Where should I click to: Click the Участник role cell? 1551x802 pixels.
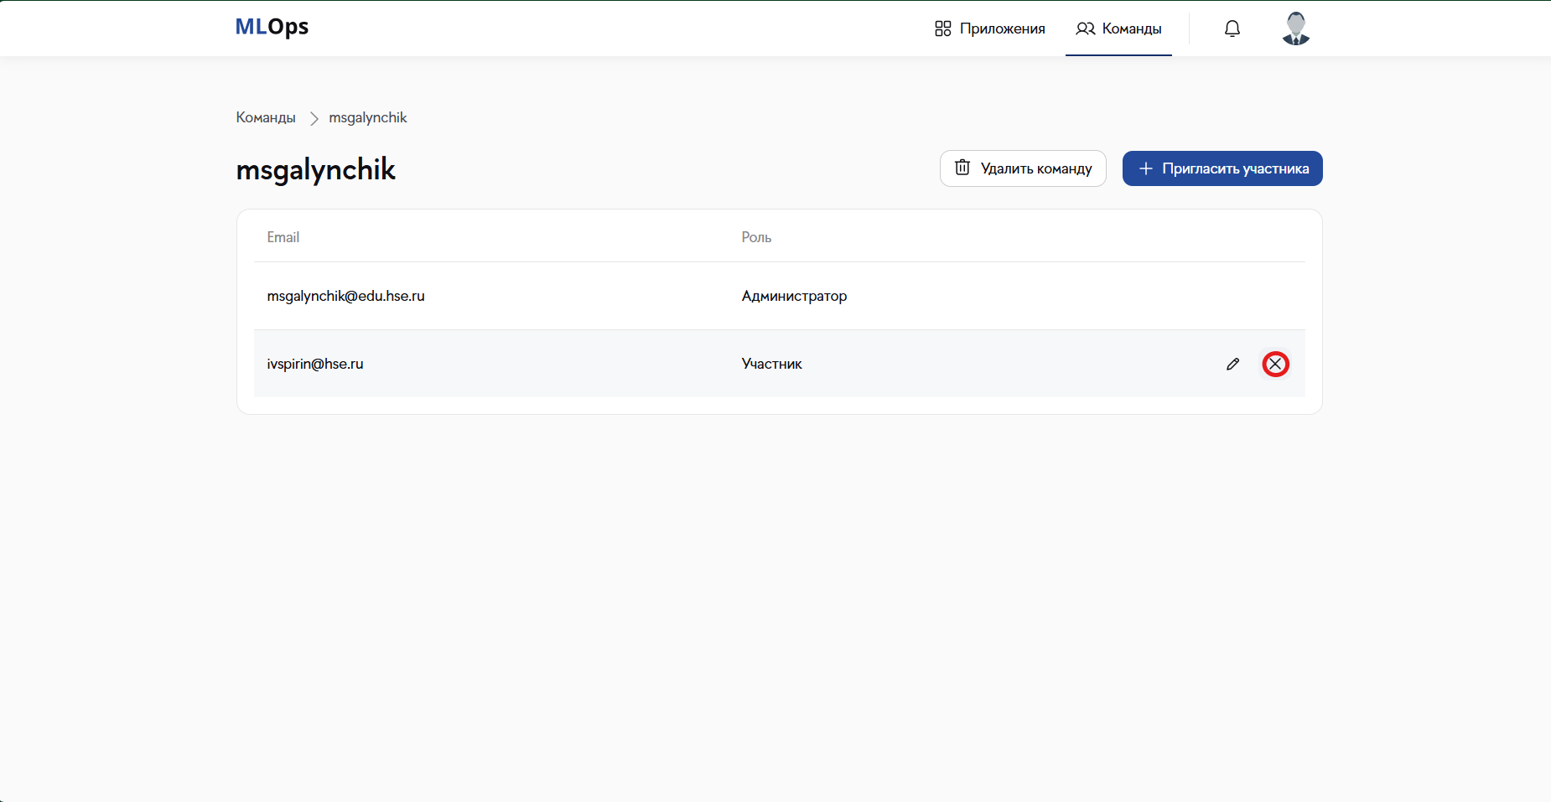click(x=771, y=364)
